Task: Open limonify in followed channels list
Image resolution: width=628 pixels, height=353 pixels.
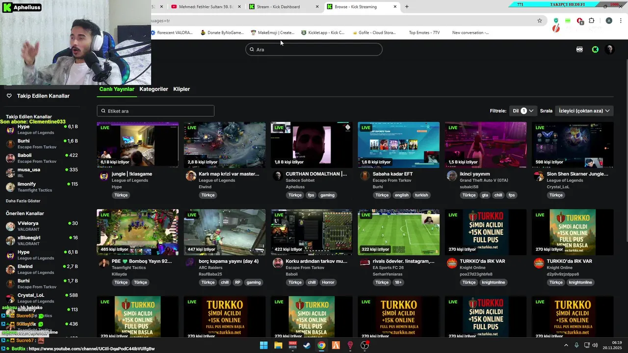Action: tap(42, 187)
